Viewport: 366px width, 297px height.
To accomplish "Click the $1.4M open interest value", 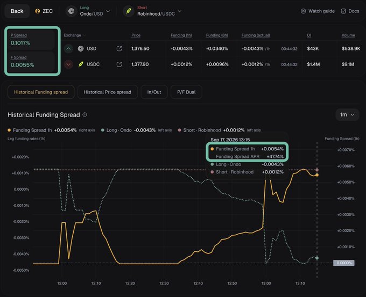I will click(313, 64).
